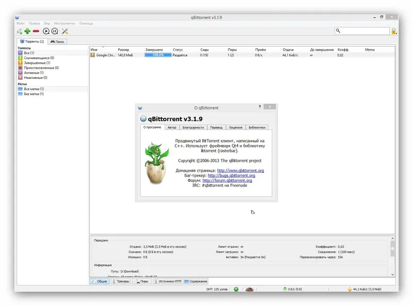
Task: Click the download speed 0 Б/с status
Action: 292,289
